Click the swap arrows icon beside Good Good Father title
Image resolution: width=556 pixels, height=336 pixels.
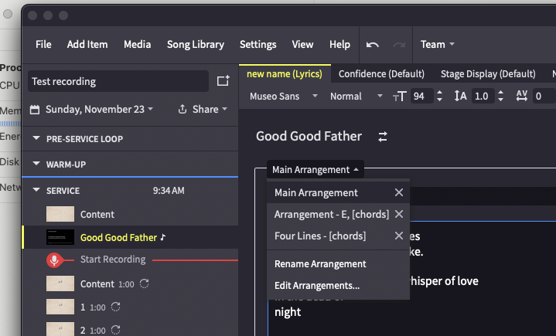[x=383, y=137]
